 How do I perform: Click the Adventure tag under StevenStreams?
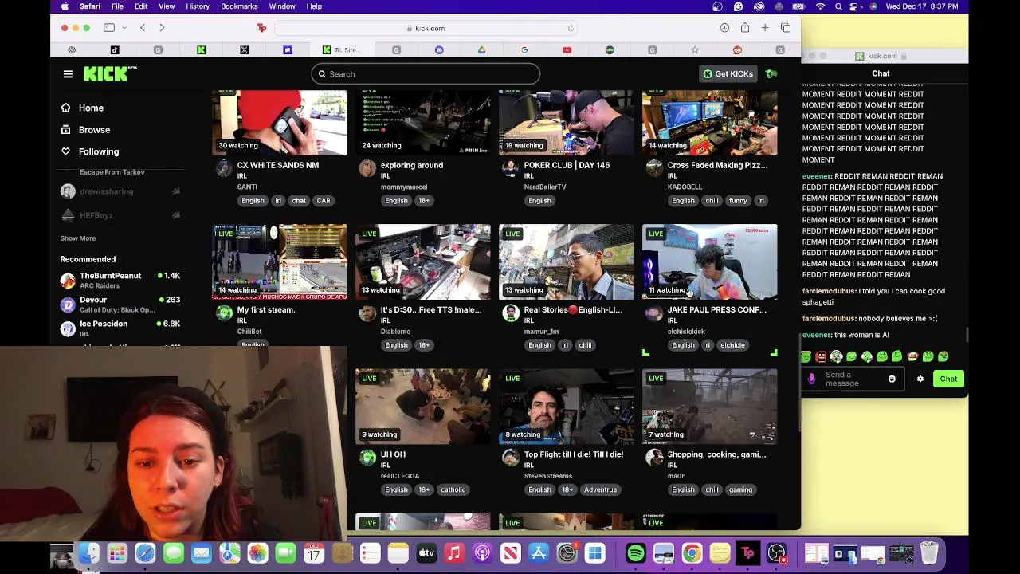[600, 490]
